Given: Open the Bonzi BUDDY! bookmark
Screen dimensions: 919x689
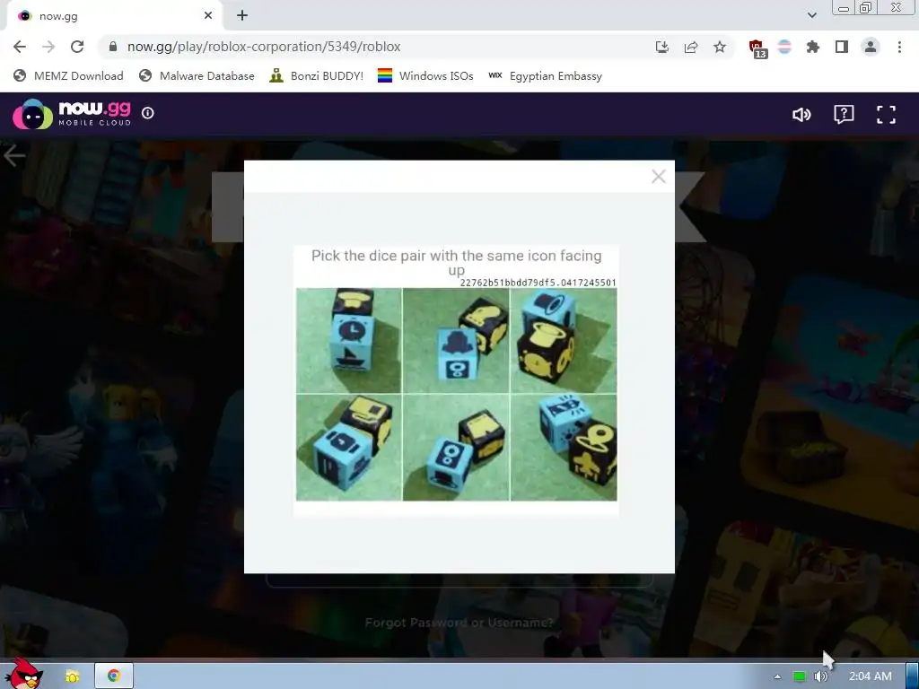Looking at the screenshot, I should (x=317, y=75).
